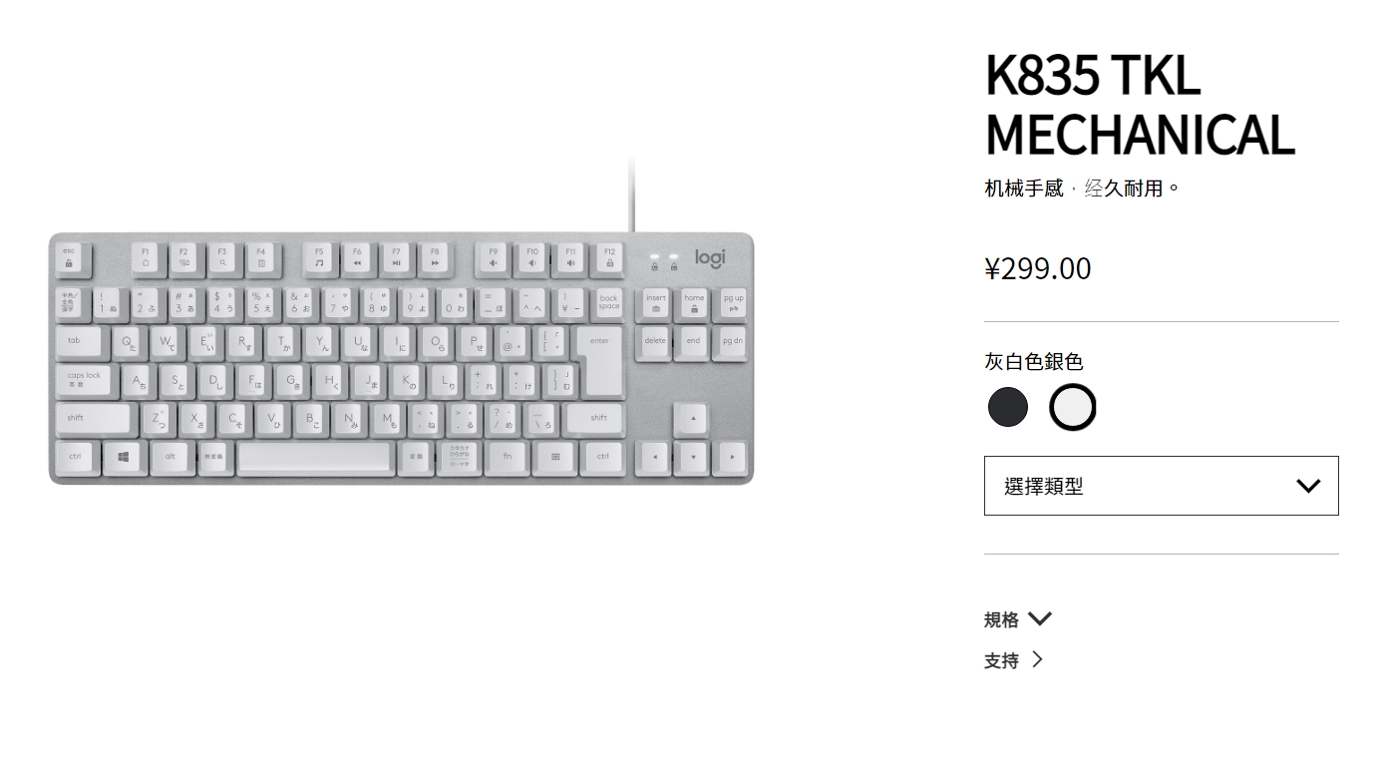
Task: Click the space bar on keyboard image
Action: pos(314,457)
